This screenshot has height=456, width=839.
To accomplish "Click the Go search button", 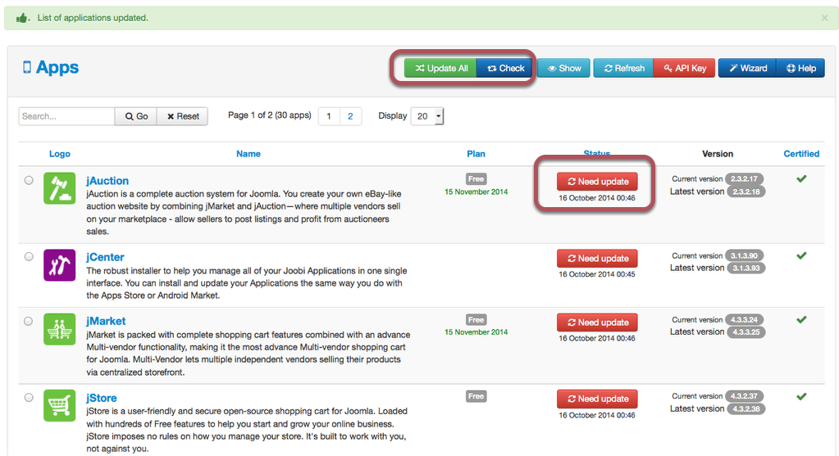I will click(x=136, y=116).
